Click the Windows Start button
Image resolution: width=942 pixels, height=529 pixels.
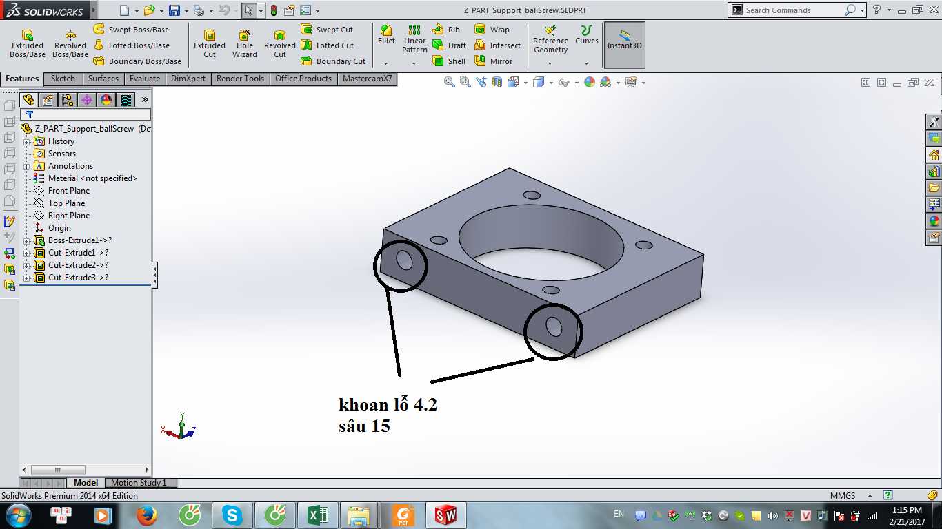(x=18, y=515)
